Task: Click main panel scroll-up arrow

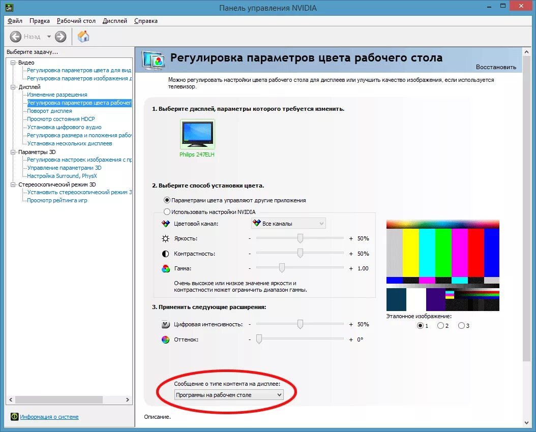Action: tap(526, 52)
